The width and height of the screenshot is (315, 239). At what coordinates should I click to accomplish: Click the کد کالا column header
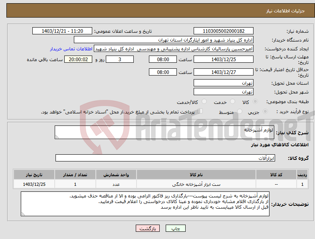coord(276,175)
